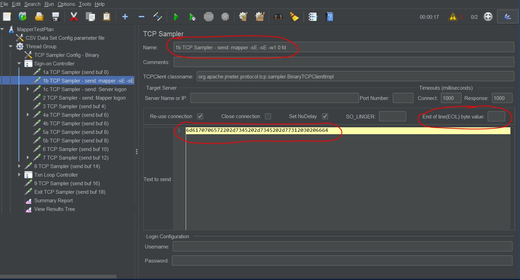Cut the selected sampler using scissors icon
The image size is (520, 280).
coord(73,16)
